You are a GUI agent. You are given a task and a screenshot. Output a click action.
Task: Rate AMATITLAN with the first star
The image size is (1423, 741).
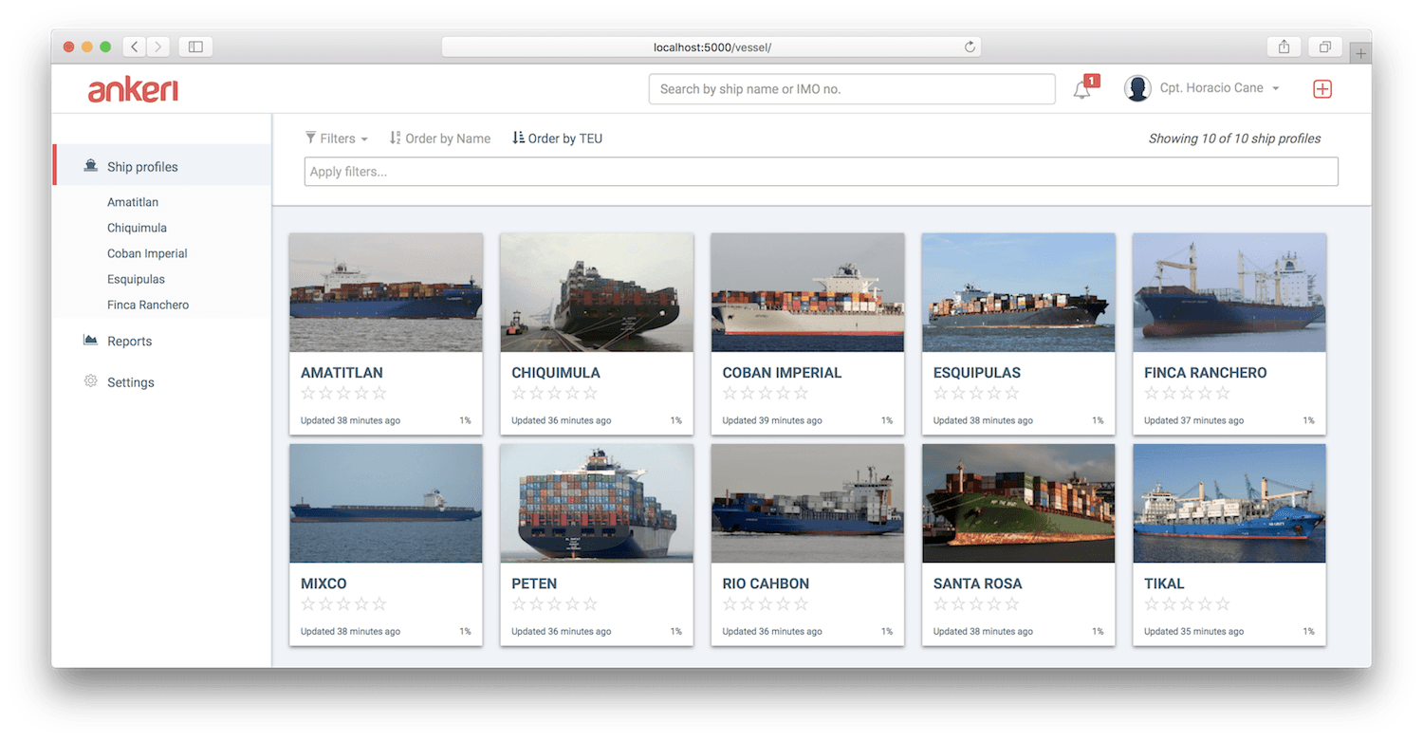click(x=308, y=393)
